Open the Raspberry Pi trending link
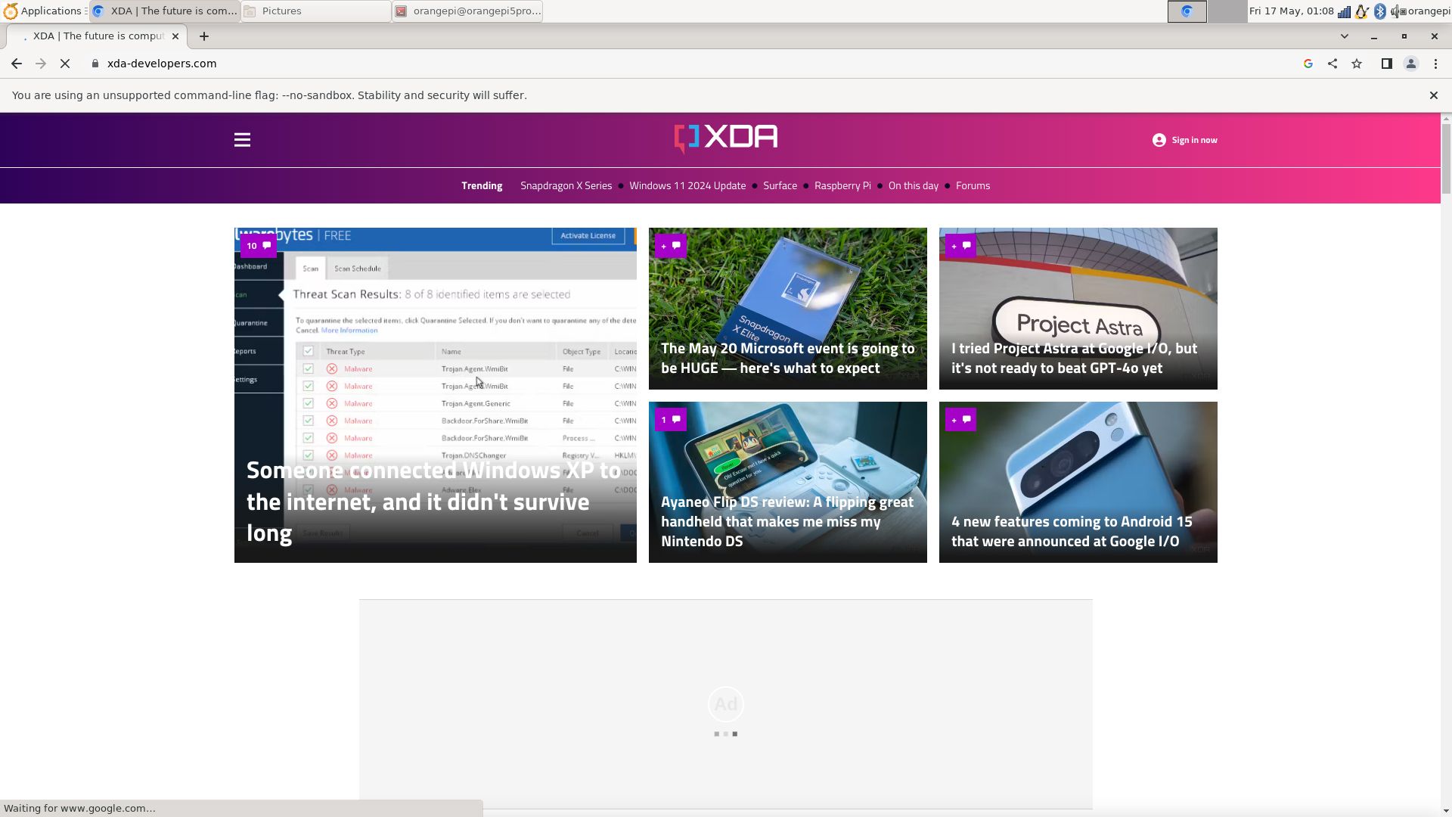The height and width of the screenshot is (817, 1452). coord(842,186)
